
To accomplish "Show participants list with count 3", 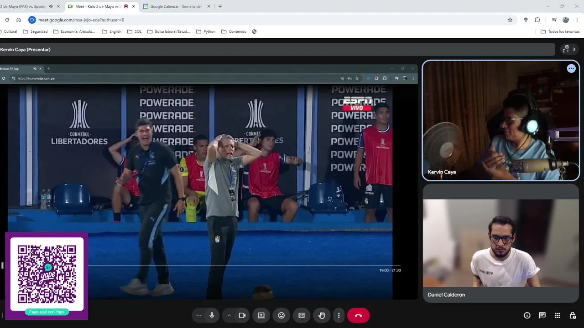I will [569, 49].
